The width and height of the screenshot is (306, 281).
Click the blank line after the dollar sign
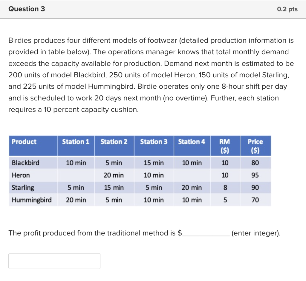(206, 235)
